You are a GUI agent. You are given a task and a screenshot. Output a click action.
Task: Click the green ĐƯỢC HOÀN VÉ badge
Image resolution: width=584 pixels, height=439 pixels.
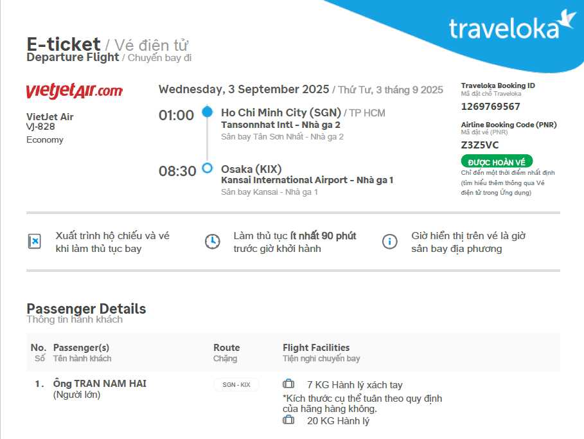tap(497, 161)
